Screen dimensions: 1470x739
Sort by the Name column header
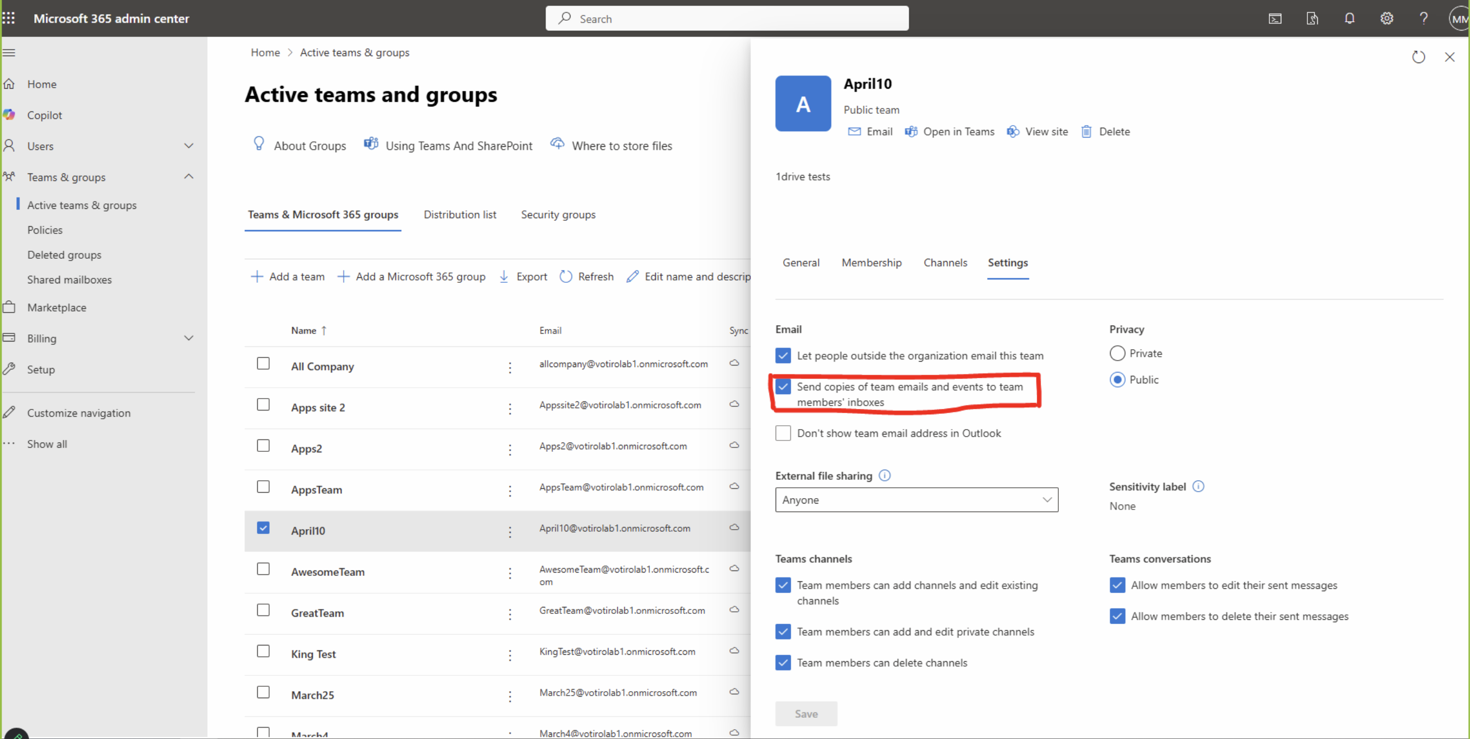(x=308, y=331)
